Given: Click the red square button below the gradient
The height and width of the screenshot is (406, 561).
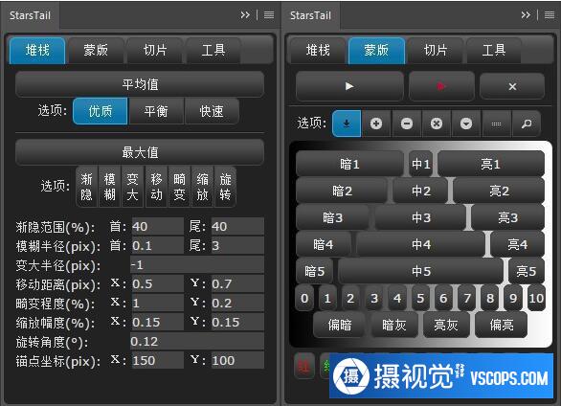Looking at the screenshot, I should pyautogui.click(x=304, y=366).
